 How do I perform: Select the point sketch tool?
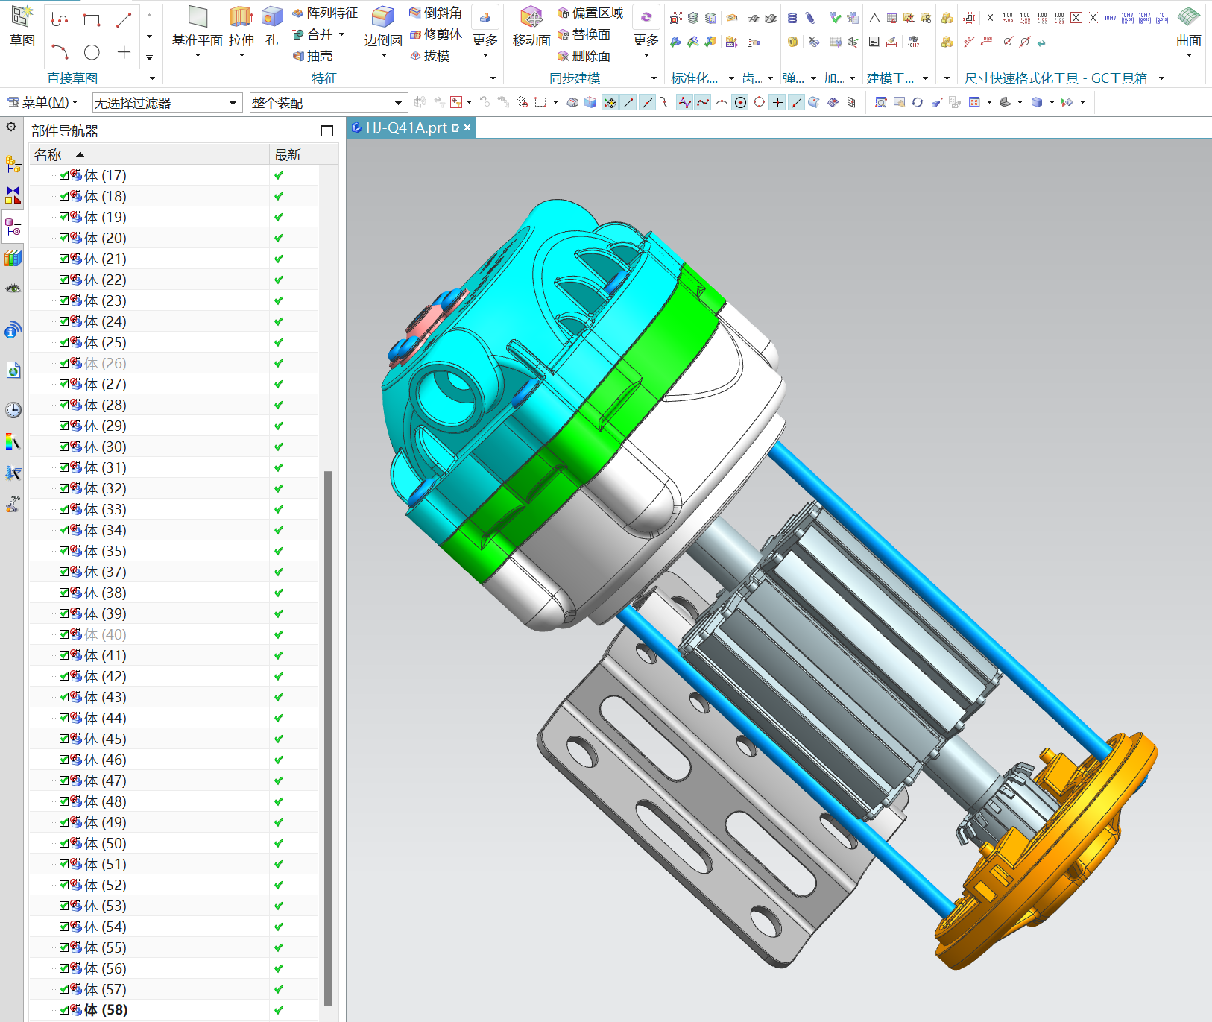[124, 52]
